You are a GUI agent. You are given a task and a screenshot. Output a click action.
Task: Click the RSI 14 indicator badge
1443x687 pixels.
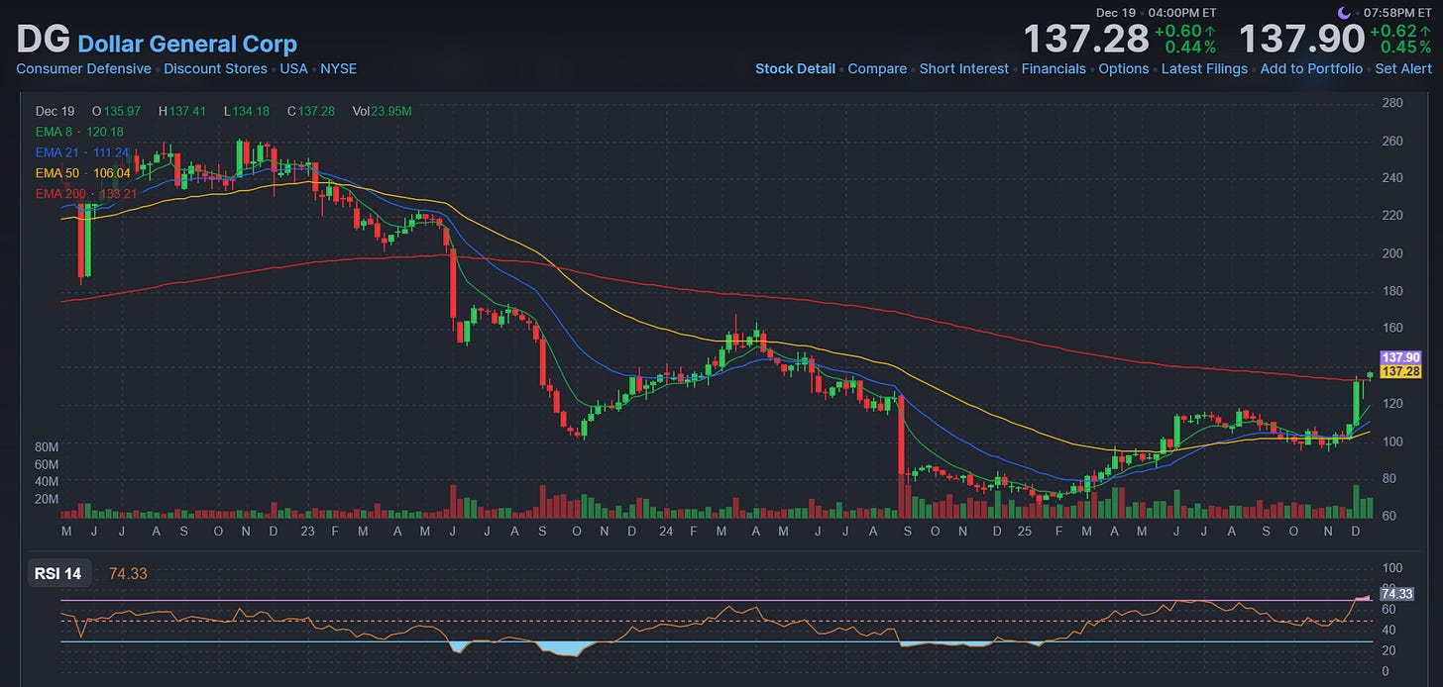(x=59, y=573)
